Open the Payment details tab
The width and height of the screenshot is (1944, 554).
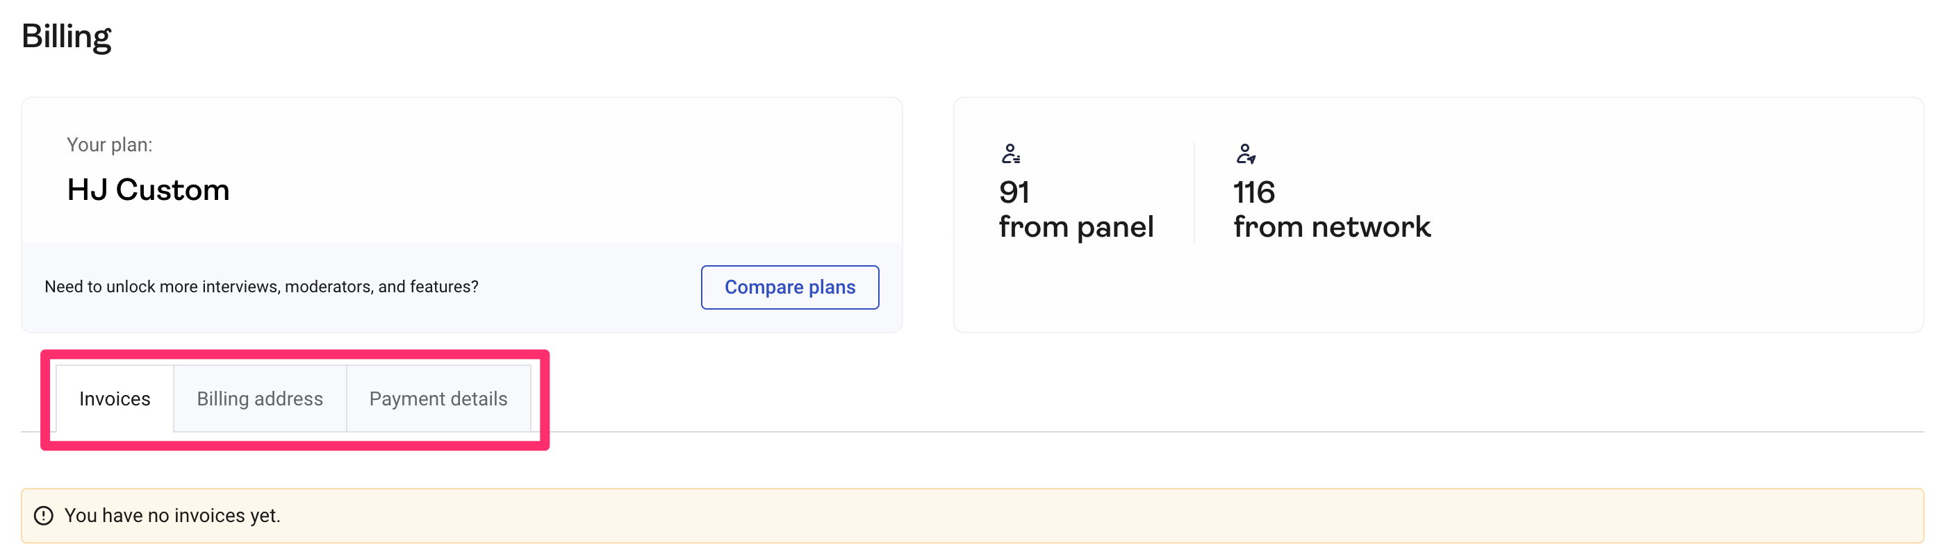pos(438,398)
